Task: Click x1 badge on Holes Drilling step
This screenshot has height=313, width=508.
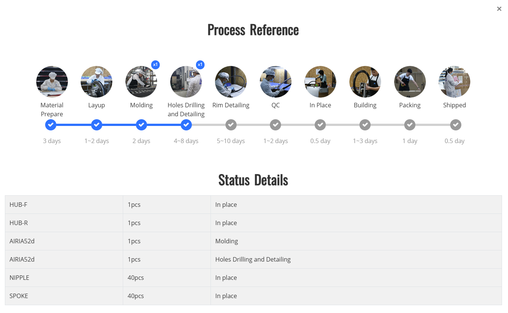Action: [x=200, y=65]
